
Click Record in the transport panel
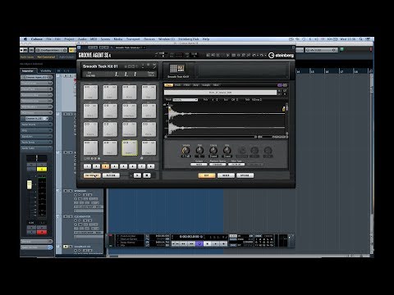(223, 243)
